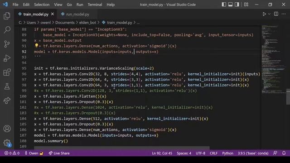Expand the Users breadcrumb segment
The image size is (290, 163).
tap(31, 23)
